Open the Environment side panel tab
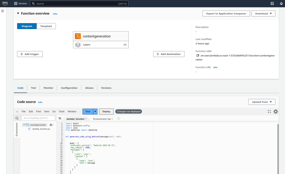 click(x=17, y=129)
